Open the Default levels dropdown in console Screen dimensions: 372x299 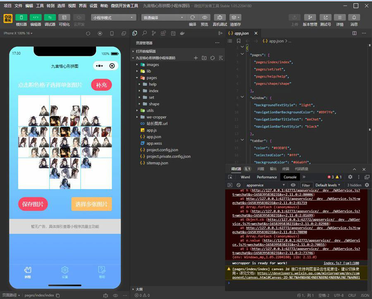coord(328,185)
